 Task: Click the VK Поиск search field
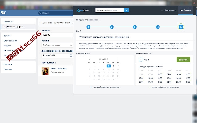click(x=56, y=13)
